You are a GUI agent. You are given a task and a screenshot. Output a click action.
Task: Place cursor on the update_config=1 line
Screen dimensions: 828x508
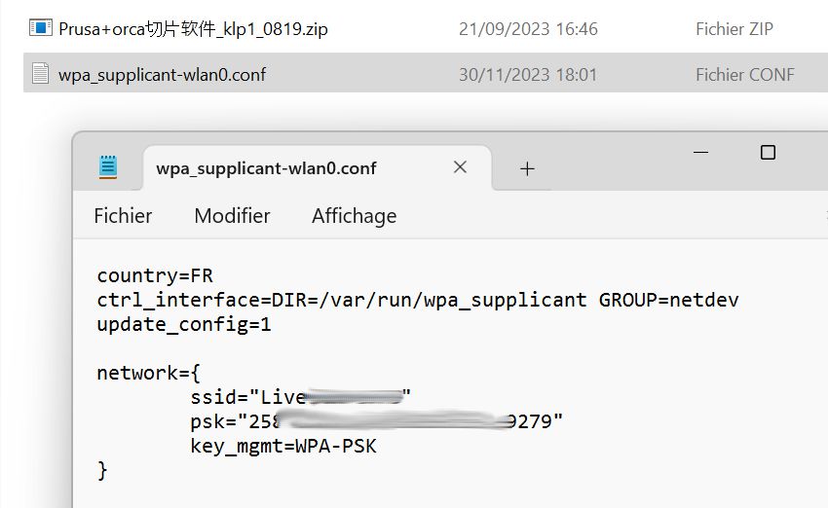(x=184, y=324)
